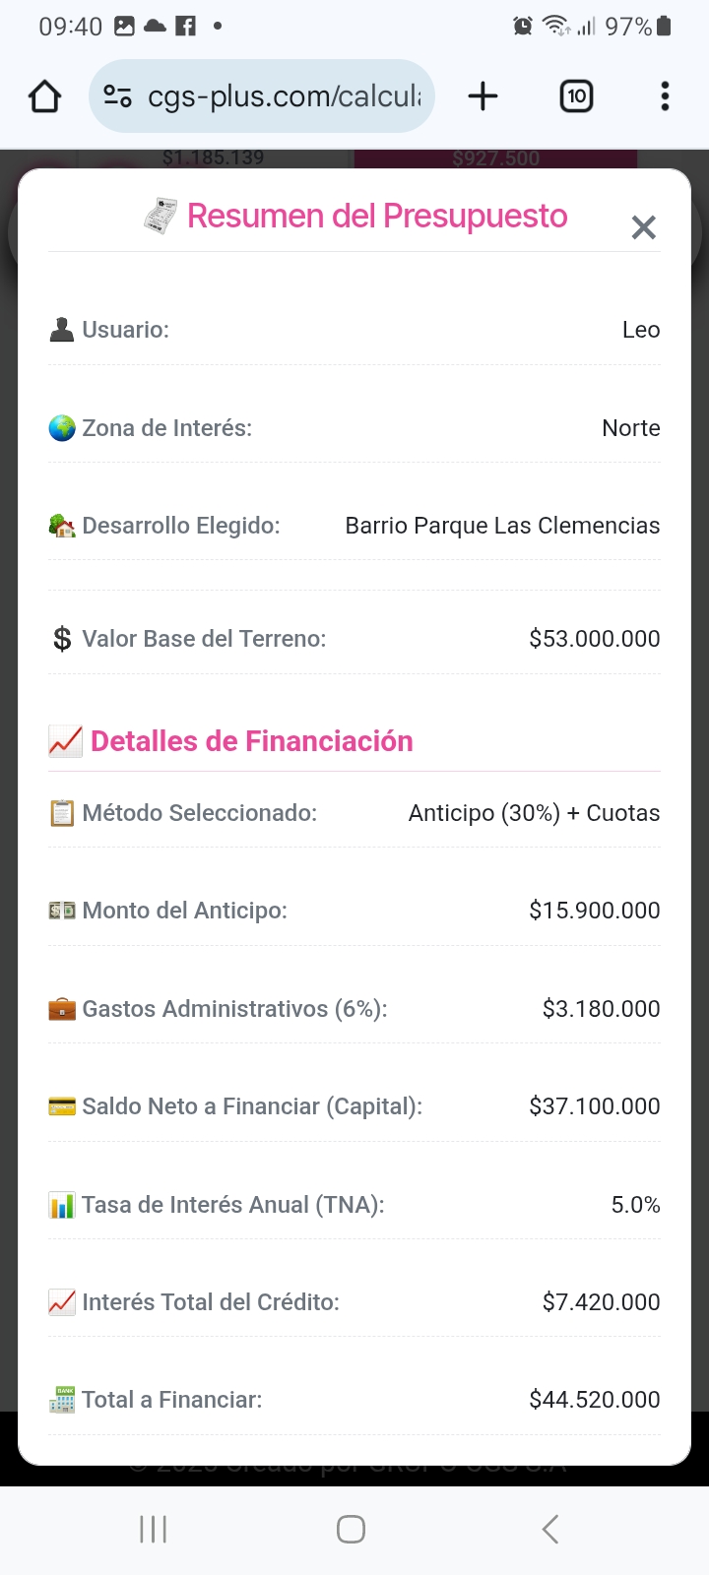Tap the browser home icon

(x=44, y=96)
